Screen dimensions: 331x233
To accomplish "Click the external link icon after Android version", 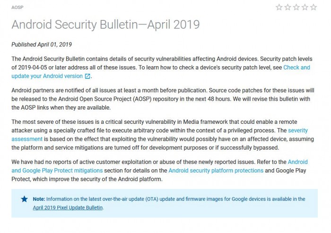I will click(x=87, y=76).
